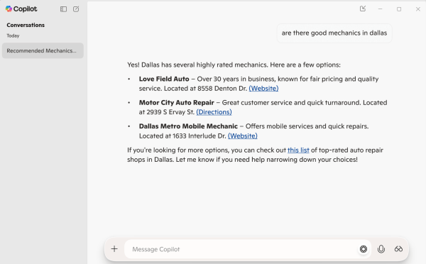426x264 pixels.
Task: Click the Copilot logo icon
Action: [9, 9]
